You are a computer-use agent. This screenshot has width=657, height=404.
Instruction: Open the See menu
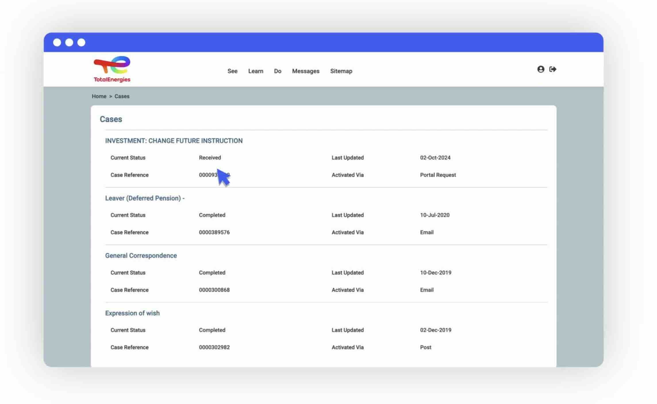(232, 71)
